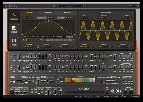Image resolution: width=143 pixels, height=102 pixels.
Task: Switch function mode to ENV
Action: [39, 18]
